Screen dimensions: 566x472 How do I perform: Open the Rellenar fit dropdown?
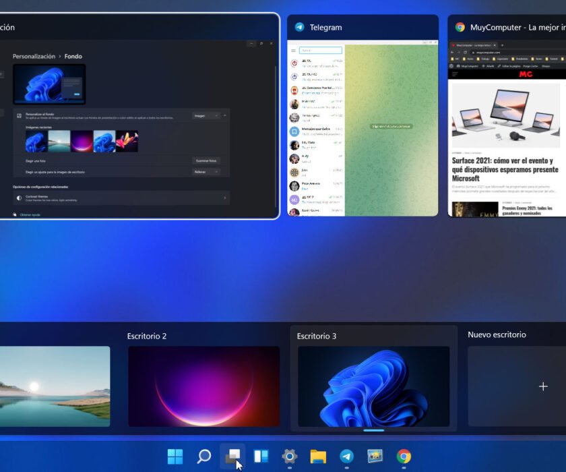(x=206, y=172)
